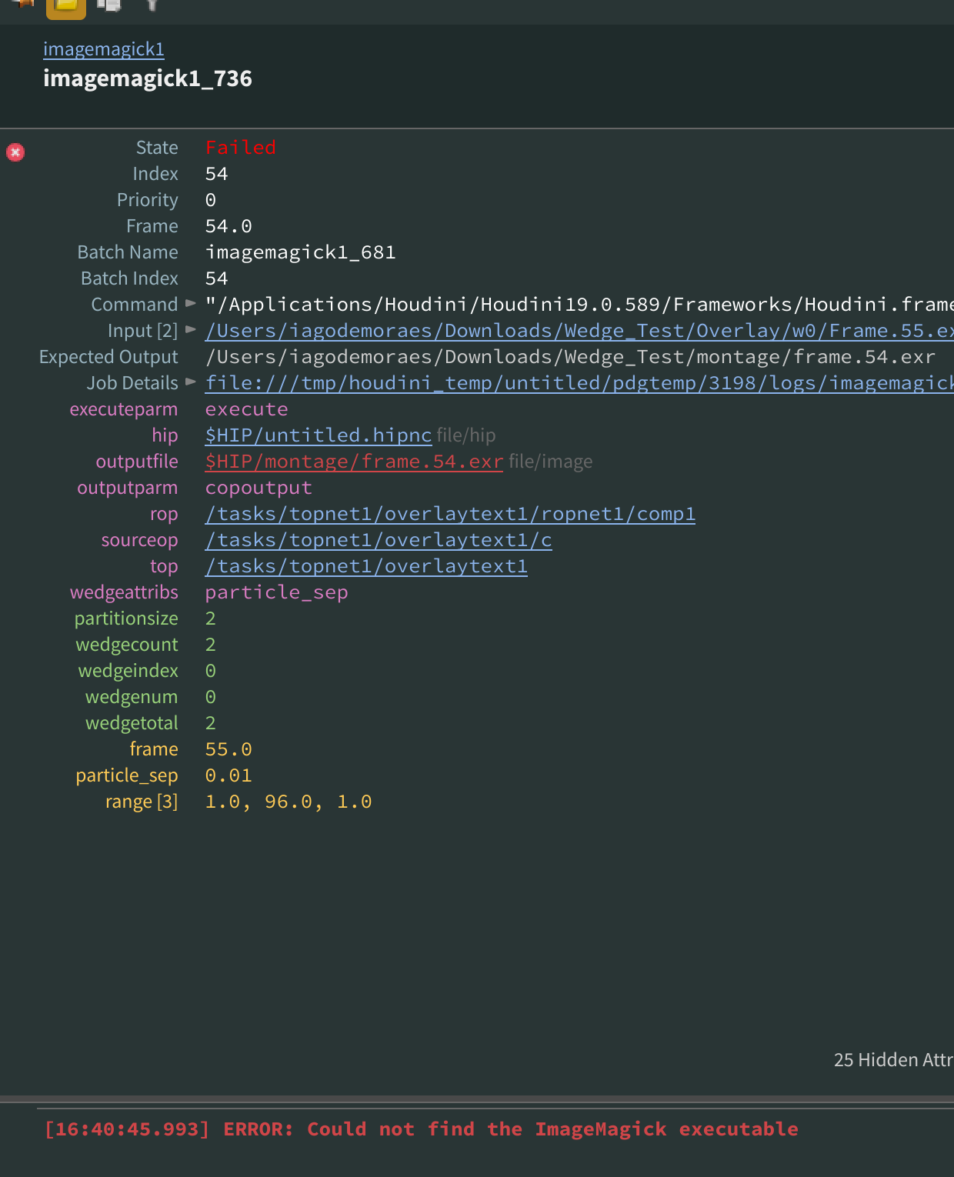Select the Expected Output file path text
The width and height of the screenshot is (954, 1177).
click(x=570, y=357)
